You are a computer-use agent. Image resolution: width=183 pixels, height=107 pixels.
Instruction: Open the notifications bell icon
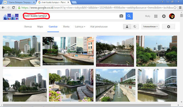tap(164, 16)
